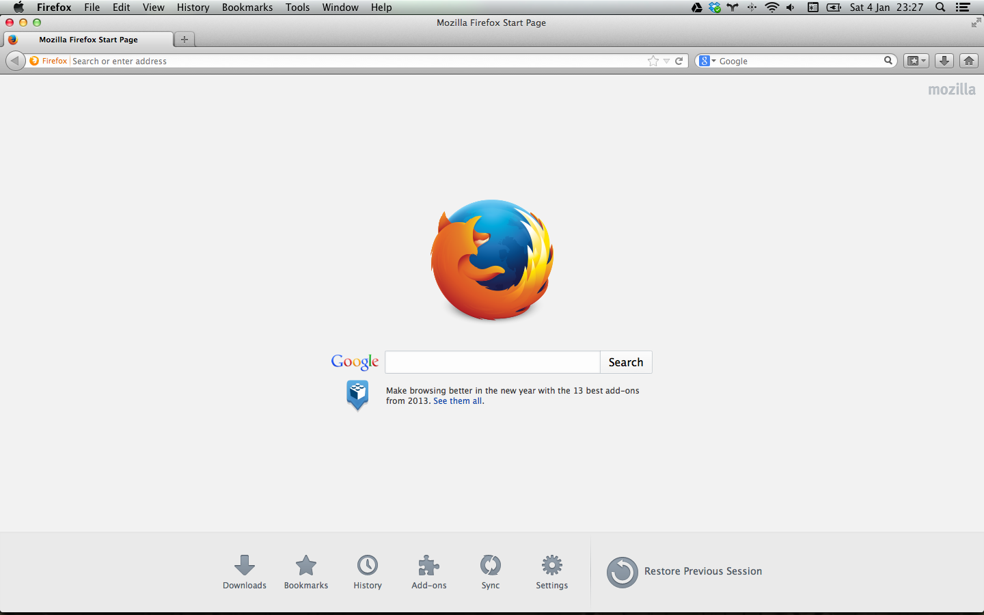This screenshot has width=984, height=615.
Task: Open the Downloads toolbar arrow button
Action: click(x=944, y=61)
